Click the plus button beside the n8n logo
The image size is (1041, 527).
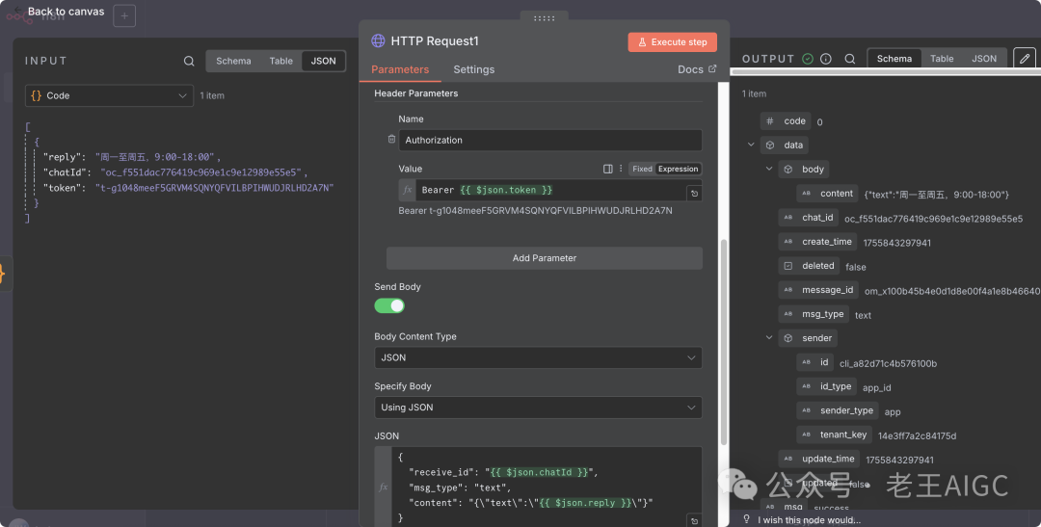click(124, 16)
